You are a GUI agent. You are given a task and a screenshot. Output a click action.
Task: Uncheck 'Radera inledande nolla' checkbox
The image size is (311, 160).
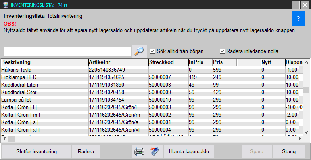coord(223,51)
